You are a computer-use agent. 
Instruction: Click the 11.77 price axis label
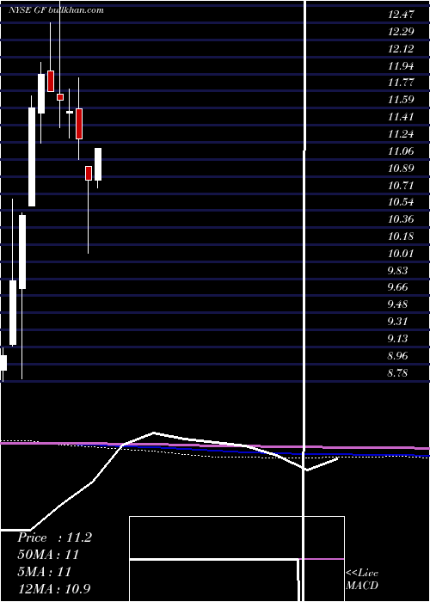click(401, 83)
